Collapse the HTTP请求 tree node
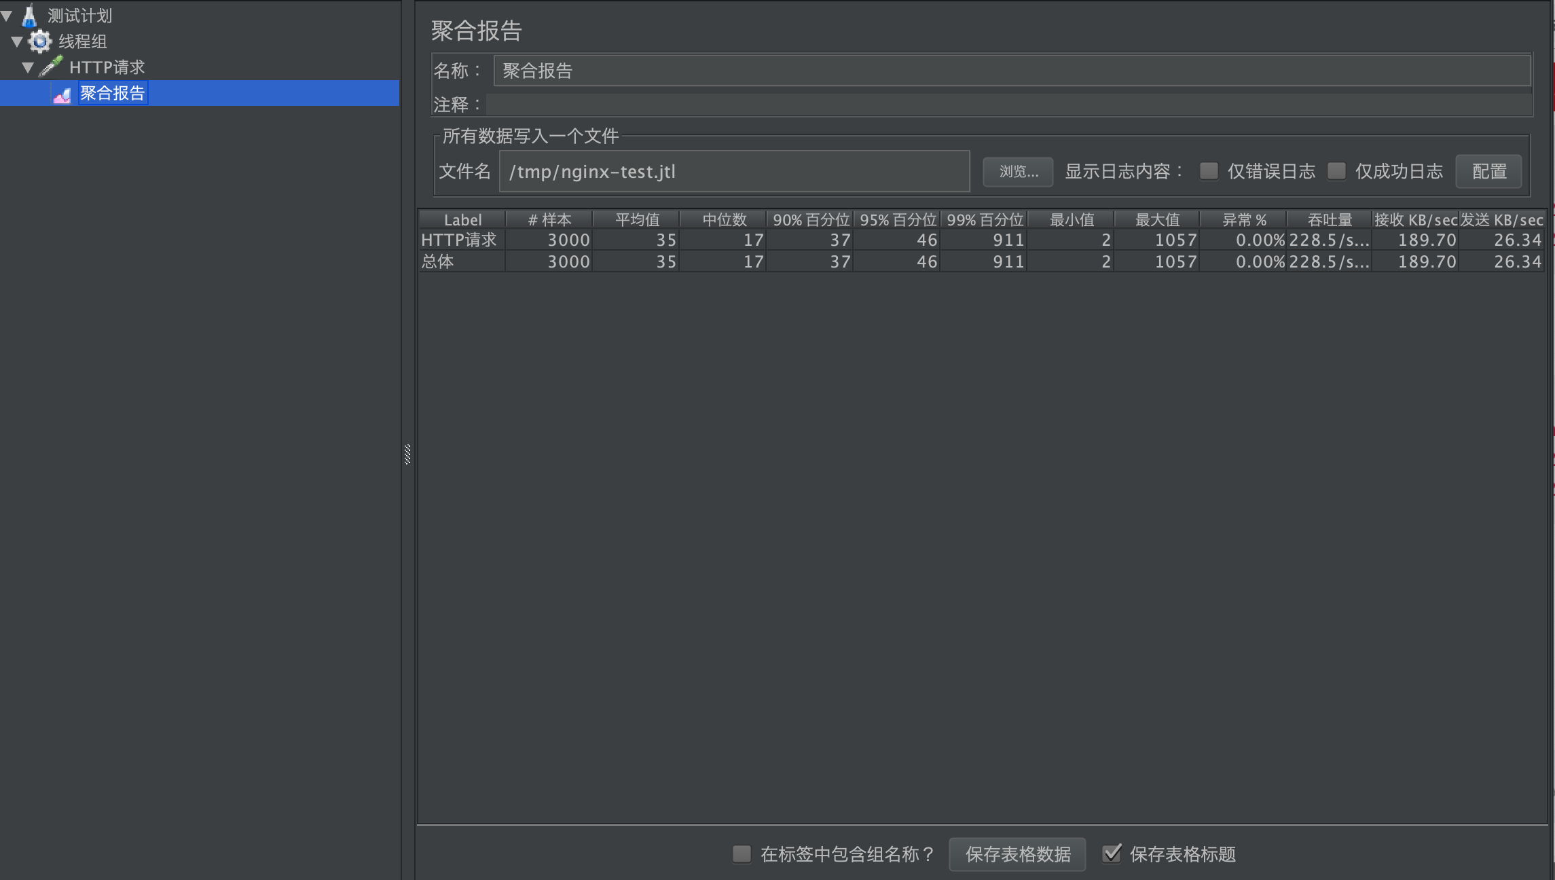The width and height of the screenshot is (1555, 880). point(28,67)
